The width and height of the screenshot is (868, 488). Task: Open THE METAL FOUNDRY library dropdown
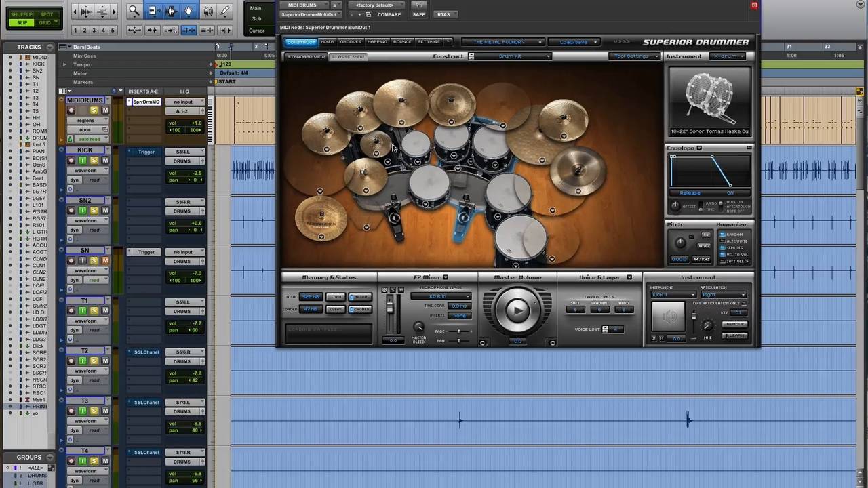(502, 42)
